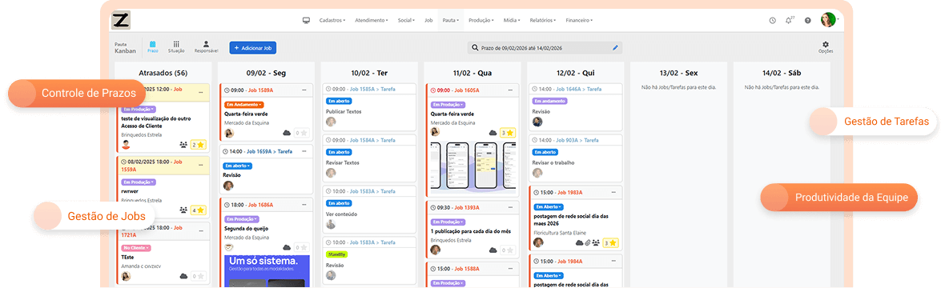Click cloud icon on Segunda do queijo card
Image resolution: width=945 pixels, height=288 pixels.
[x=286, y=247]
